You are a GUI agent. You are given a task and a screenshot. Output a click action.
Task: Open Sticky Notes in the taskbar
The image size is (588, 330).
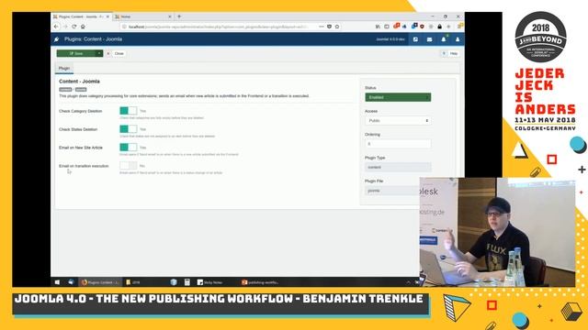pyautogui.click(x=210, y=282)
